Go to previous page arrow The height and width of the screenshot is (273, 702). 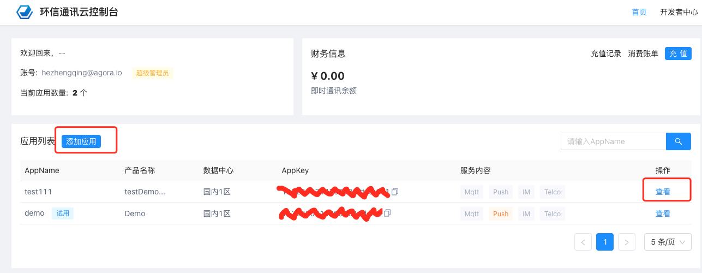click(x=583, y=242)
